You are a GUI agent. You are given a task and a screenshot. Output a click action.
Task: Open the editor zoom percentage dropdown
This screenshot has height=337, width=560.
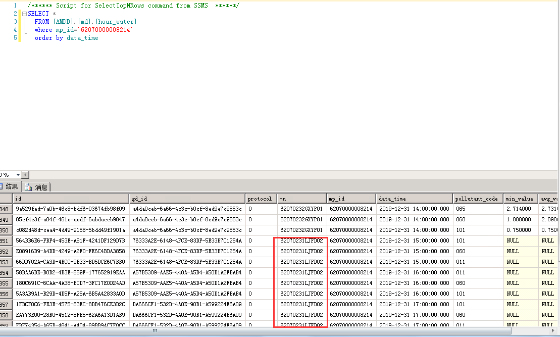pyautogui.click(x=18, y=175)
